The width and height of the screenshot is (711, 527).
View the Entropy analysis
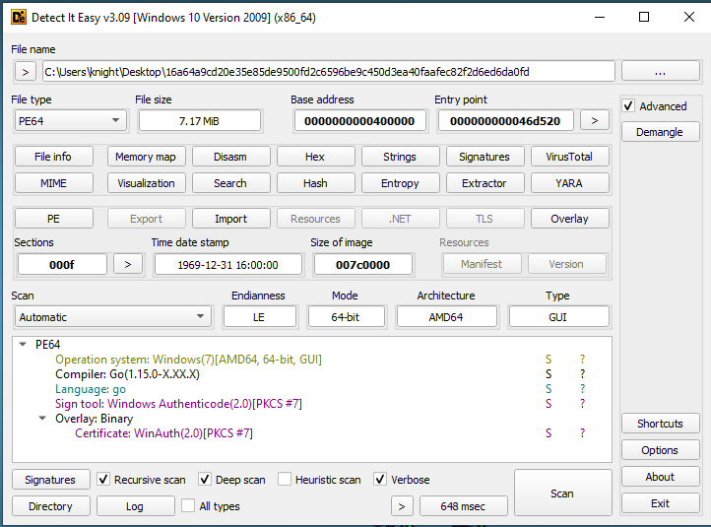tap(400, 183)
